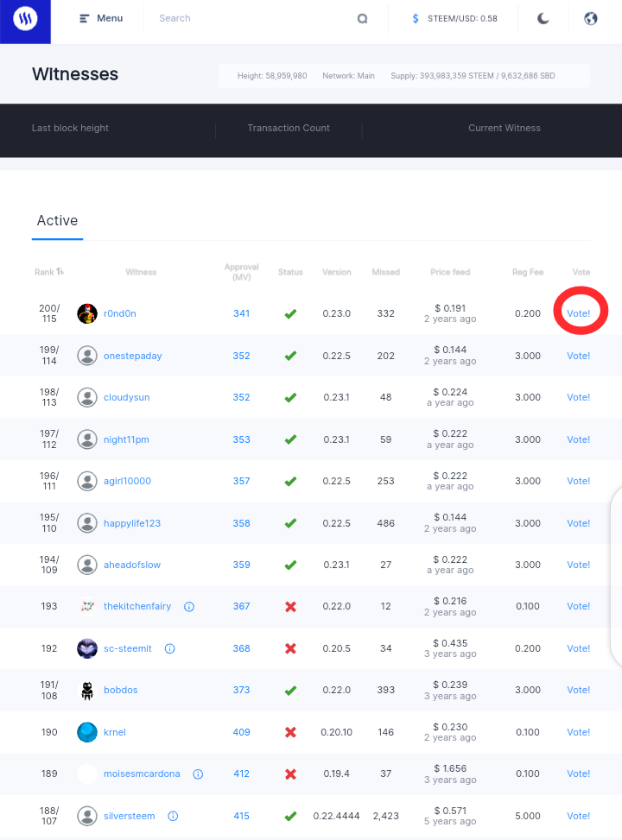622x840 pixels.
Task: Open approval value 341 for r0nd0n
Action: (x=241, y=313)
